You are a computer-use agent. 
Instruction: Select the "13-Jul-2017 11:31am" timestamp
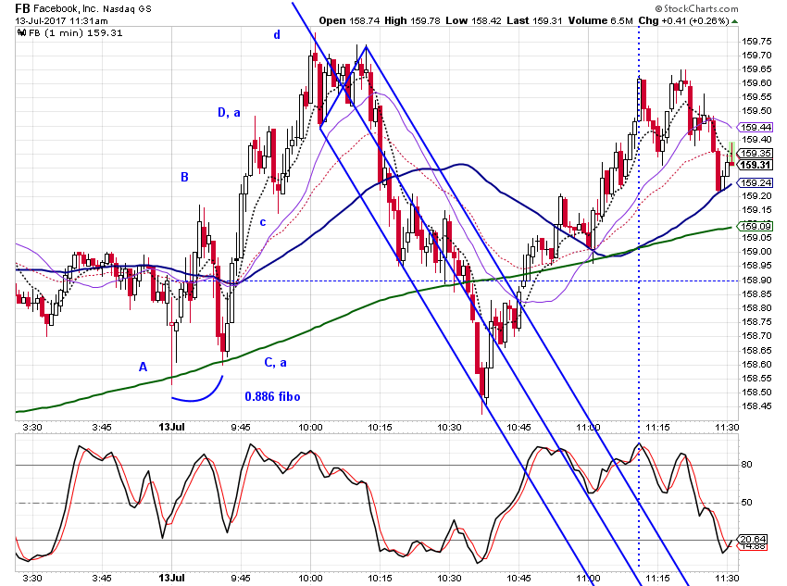61,21
